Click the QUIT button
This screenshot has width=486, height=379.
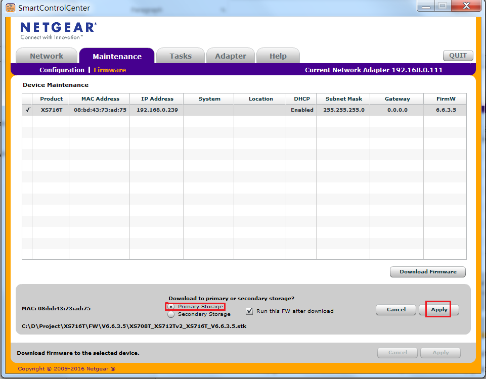(x=458, y=56)
